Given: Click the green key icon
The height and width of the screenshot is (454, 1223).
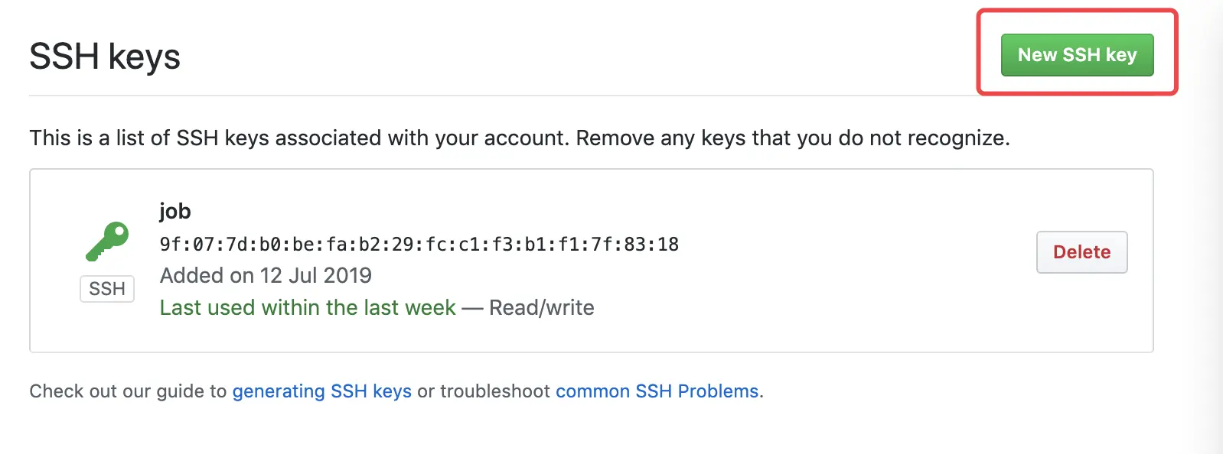Looking at the screenshot, I should (107, 242).
